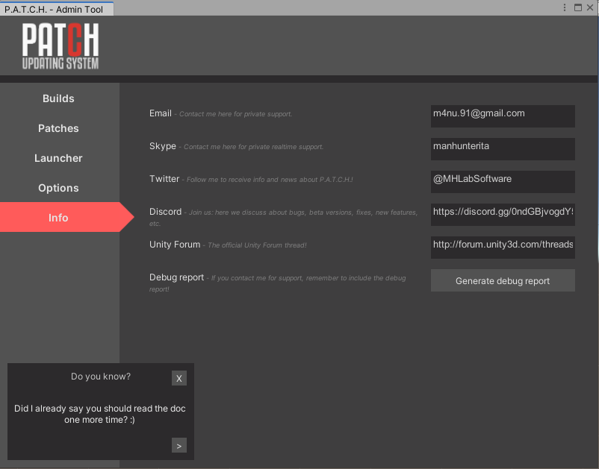Click the 'Discord' label text
The height and width of the screenshot is (469, 599).
tap(165, 212)
